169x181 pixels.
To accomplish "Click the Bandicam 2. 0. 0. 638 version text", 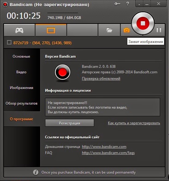I will [99, 67].
